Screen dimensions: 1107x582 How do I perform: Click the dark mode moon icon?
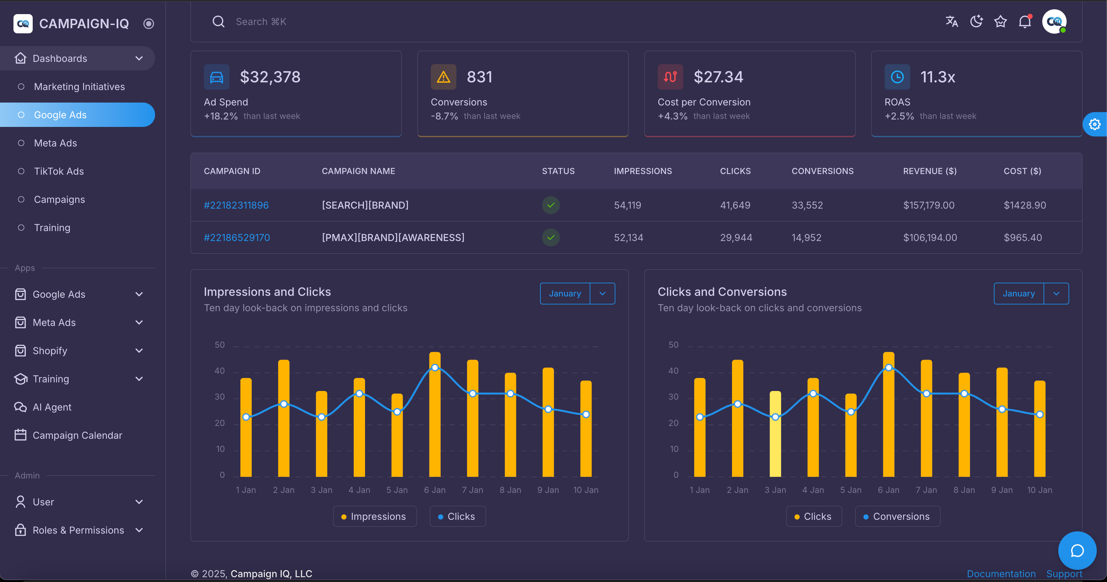click(976, 21)
